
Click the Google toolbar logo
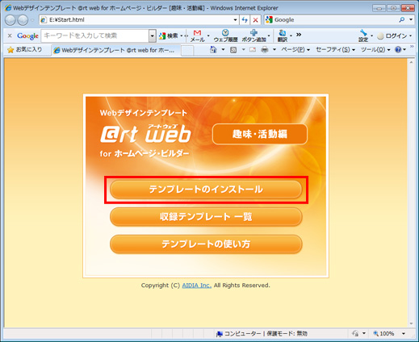click(27, 35)
